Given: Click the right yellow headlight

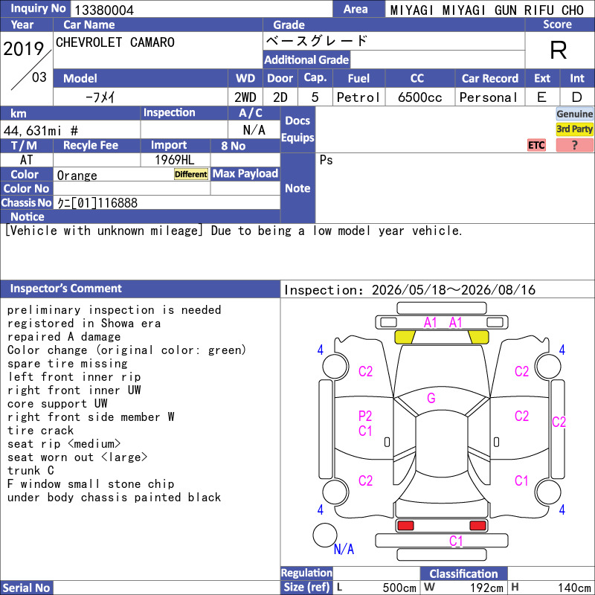Looking at the screenshot, I should click(478, 337).
